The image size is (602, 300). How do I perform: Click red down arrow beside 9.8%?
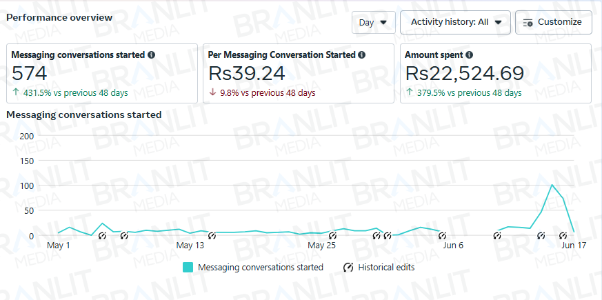point(212,92)
